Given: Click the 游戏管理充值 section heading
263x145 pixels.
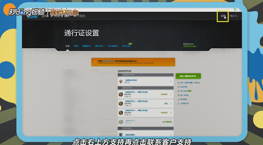Looking at the screenshot, I should pos(124,71).
